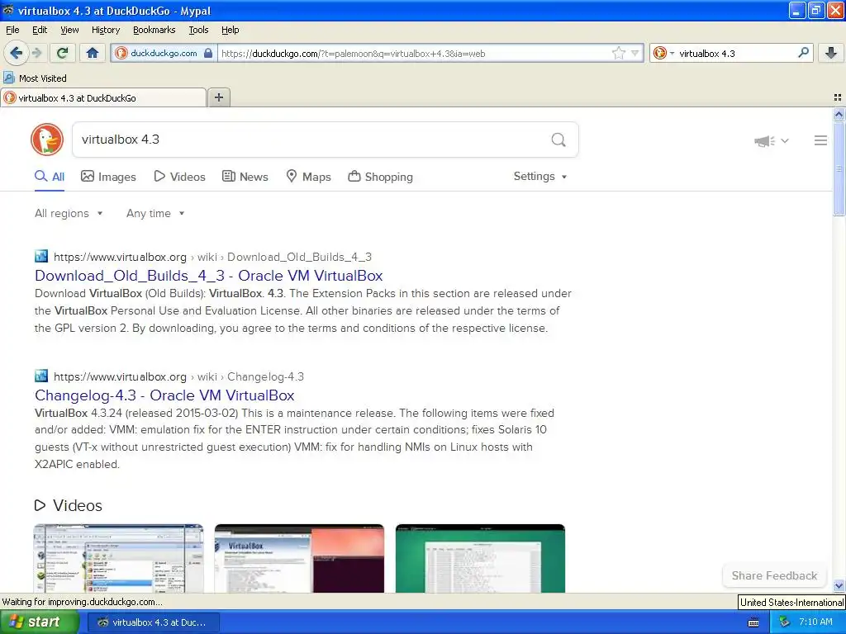Bookmark this page with the star icon
Image resolution: width=846 pixels, height=634 pixels.
618,53
